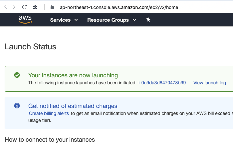The height and width of the screenshot is (146, 233).
Task: Click the browser forward arrow
Action: (x=14, y=7)
